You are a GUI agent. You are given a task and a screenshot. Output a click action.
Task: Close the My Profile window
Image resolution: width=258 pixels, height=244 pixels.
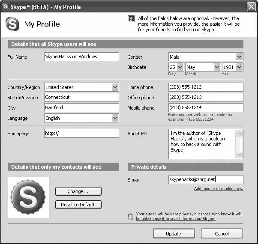pos(251,7)
